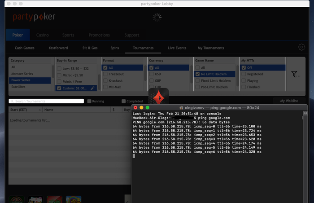314x203 pixels.
Task: Go to fastforward sub-tab
Action: pyautogui.click(x=58, y=48)
